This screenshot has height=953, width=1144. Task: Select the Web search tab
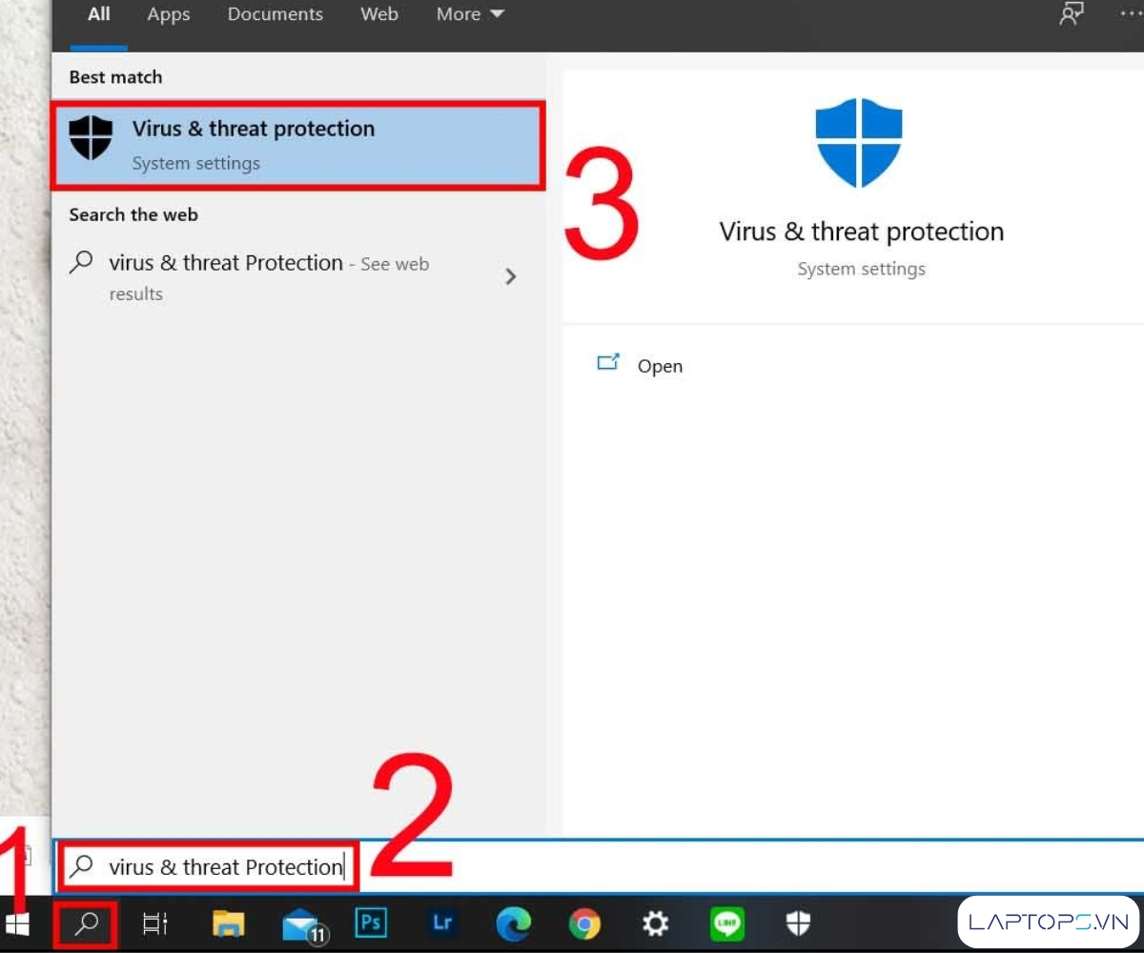(378, 14)
